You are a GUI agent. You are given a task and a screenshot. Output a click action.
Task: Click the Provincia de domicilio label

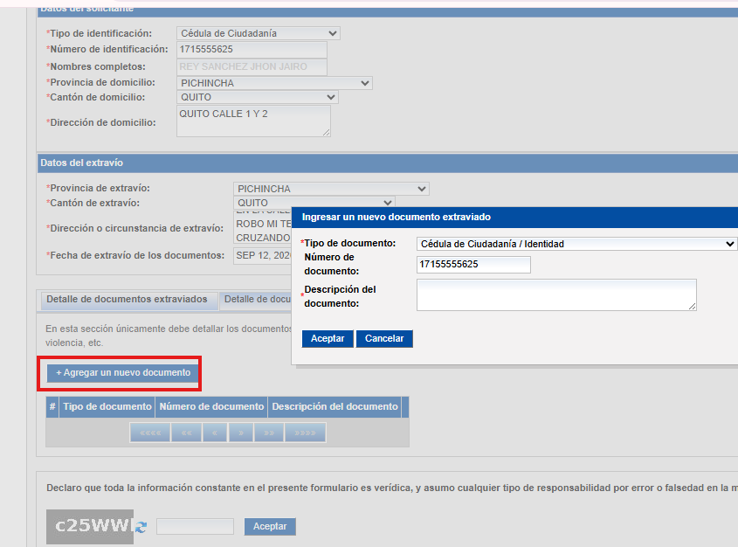pyautogui.click(x=100, y=82)
